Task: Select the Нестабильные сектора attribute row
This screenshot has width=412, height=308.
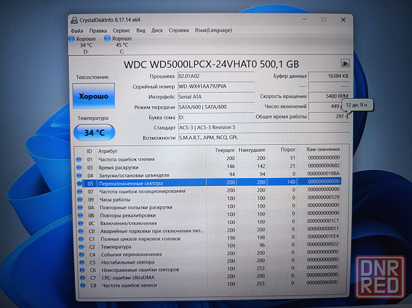Action: (210, 261)
